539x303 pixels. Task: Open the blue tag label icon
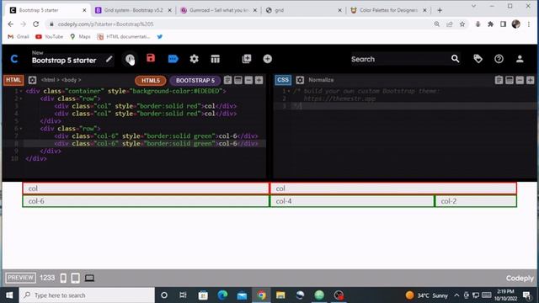pos(173,59)
